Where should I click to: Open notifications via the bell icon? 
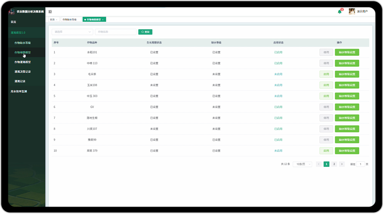click(339, 12)
